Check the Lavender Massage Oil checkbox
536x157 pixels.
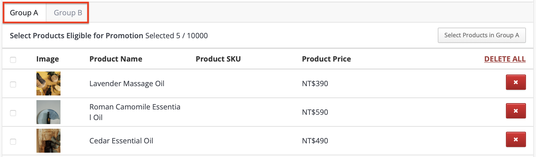click(x=13, y=84)
